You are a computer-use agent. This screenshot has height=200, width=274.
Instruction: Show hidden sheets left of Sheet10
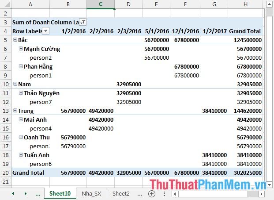pos(38,194)
